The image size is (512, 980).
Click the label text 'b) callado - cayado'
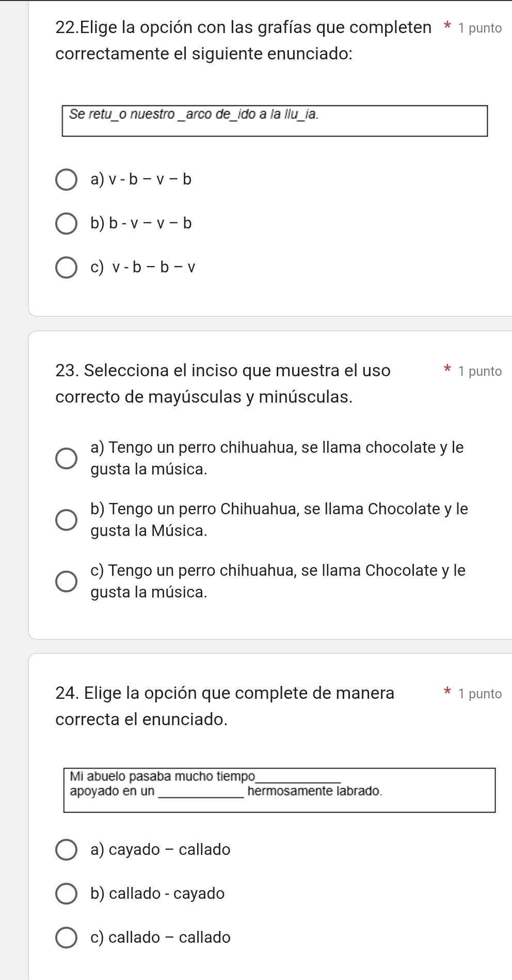tap(157, 893)
